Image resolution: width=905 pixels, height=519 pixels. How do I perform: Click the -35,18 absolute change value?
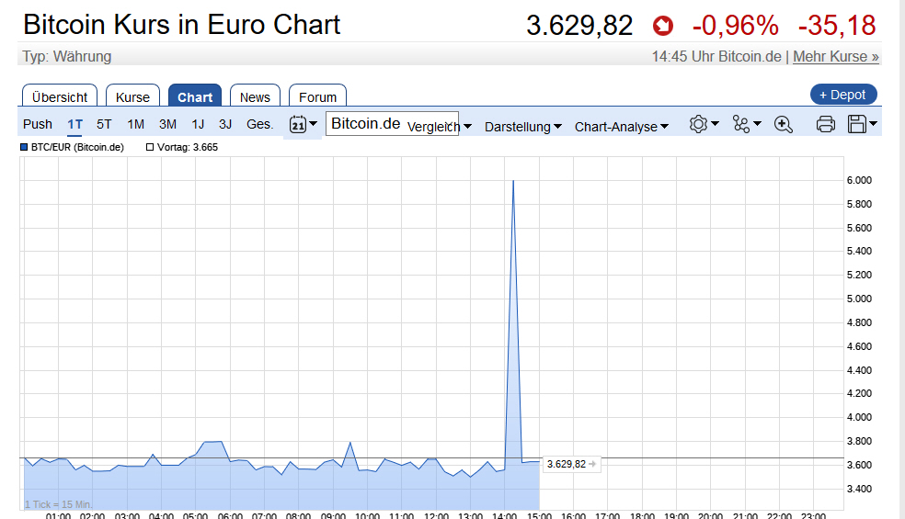pyautogui.click(x=837, y=26)
